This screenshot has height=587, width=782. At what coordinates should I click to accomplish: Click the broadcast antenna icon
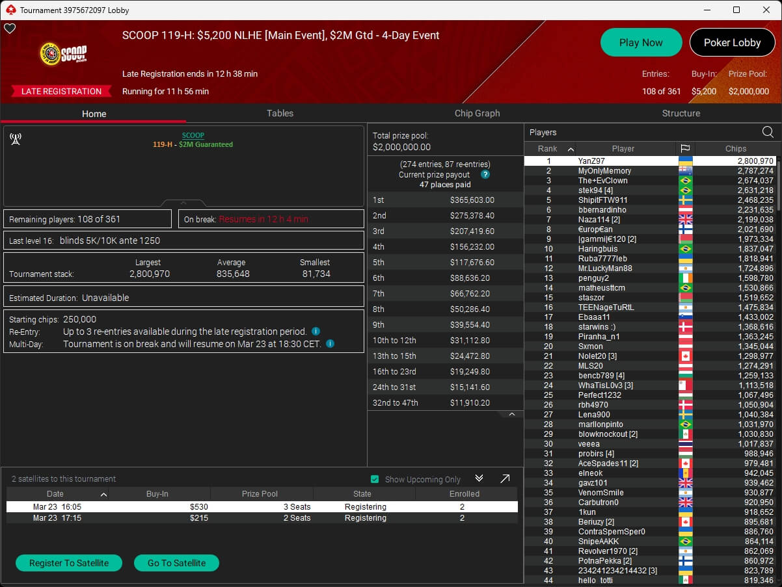pos(16,138)
